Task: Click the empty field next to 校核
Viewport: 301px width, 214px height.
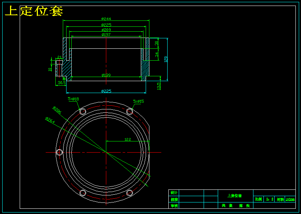Action: tap(191, 199)
